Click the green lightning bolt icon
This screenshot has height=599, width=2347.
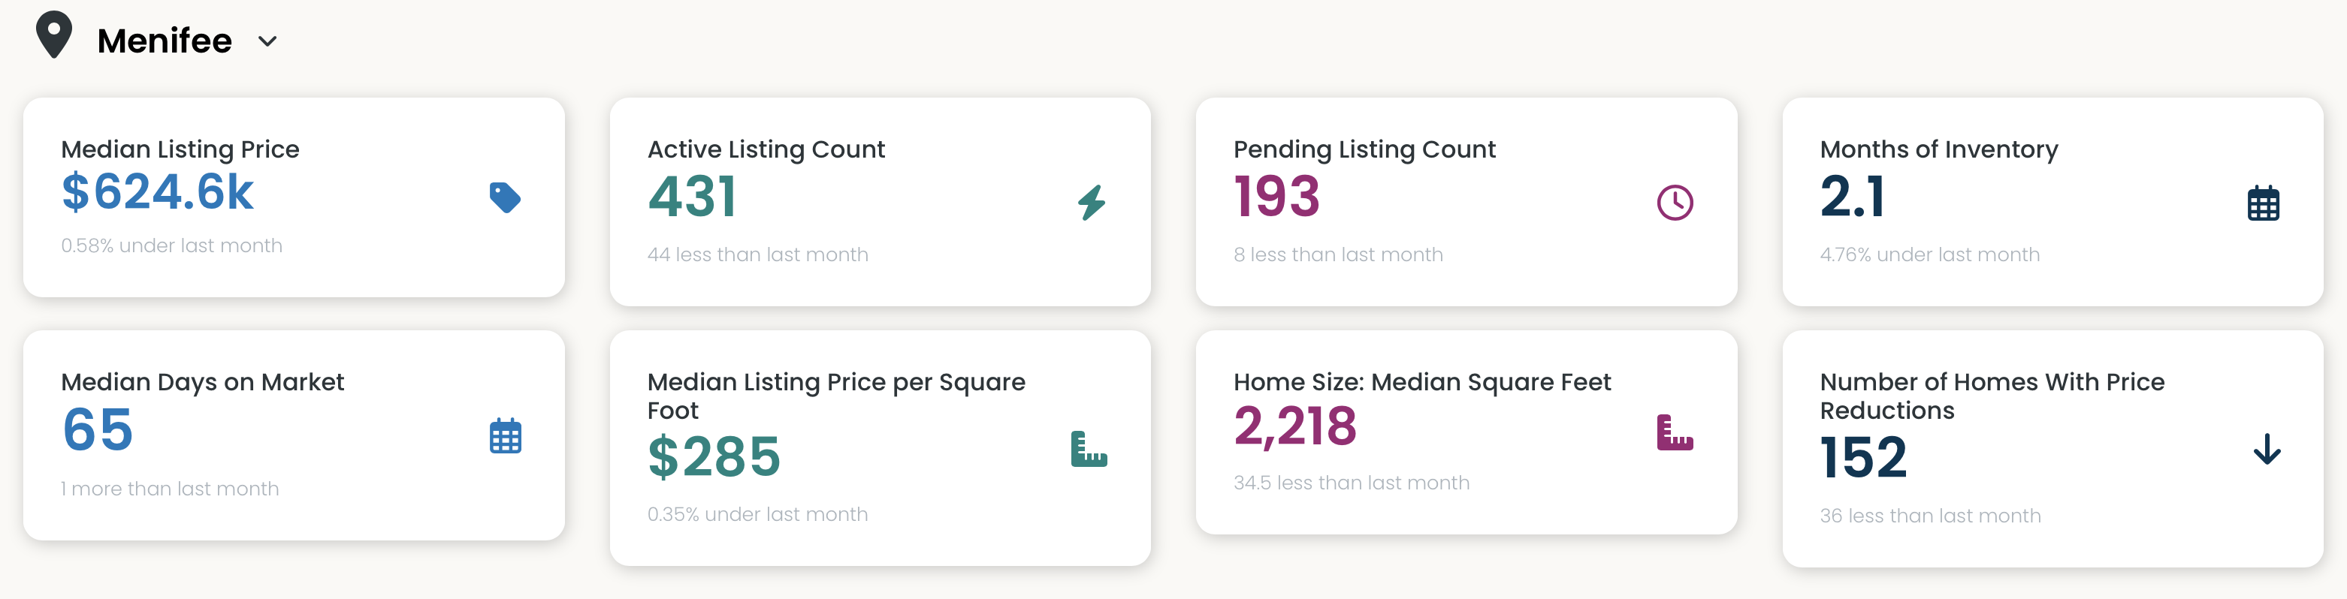pos(1092,202)
